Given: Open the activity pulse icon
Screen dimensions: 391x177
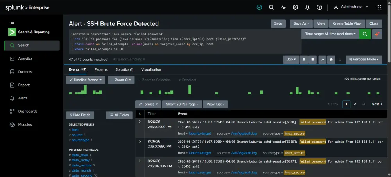Looking at the screenshot, I should click(x=283, y=7).
